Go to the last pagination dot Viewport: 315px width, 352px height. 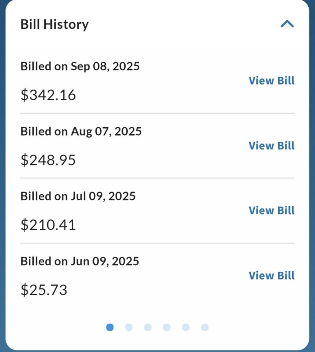[x=204, y=327]
